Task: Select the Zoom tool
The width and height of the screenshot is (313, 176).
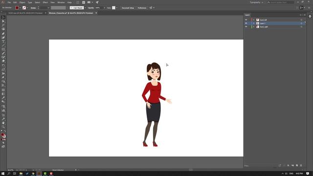Action: coord(3,127)
